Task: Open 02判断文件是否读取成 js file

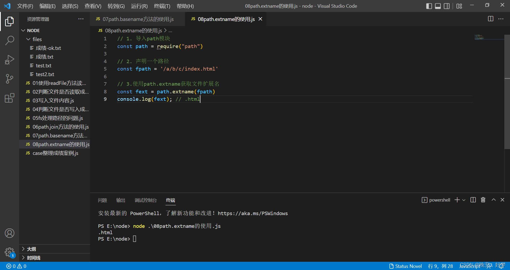Action: pos(54,92)
